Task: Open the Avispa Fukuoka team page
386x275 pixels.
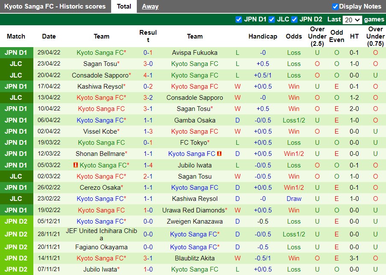Action: [194, 53]
